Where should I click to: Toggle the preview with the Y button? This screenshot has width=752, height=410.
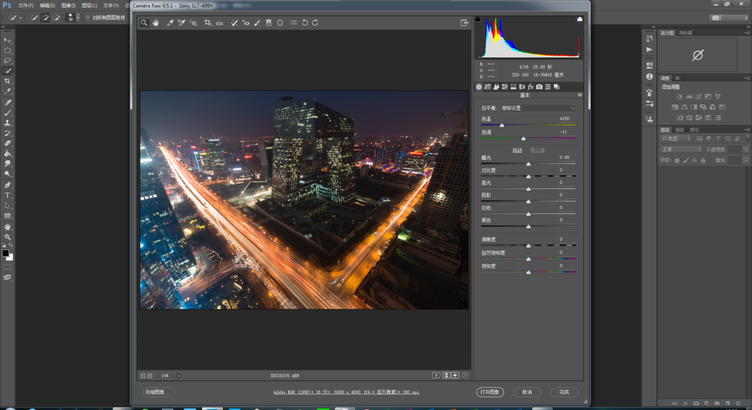pos(436,374)
